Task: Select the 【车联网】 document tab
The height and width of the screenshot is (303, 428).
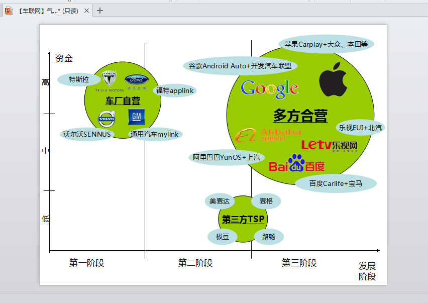Action: pyautogui.click(x=48, y=11)
